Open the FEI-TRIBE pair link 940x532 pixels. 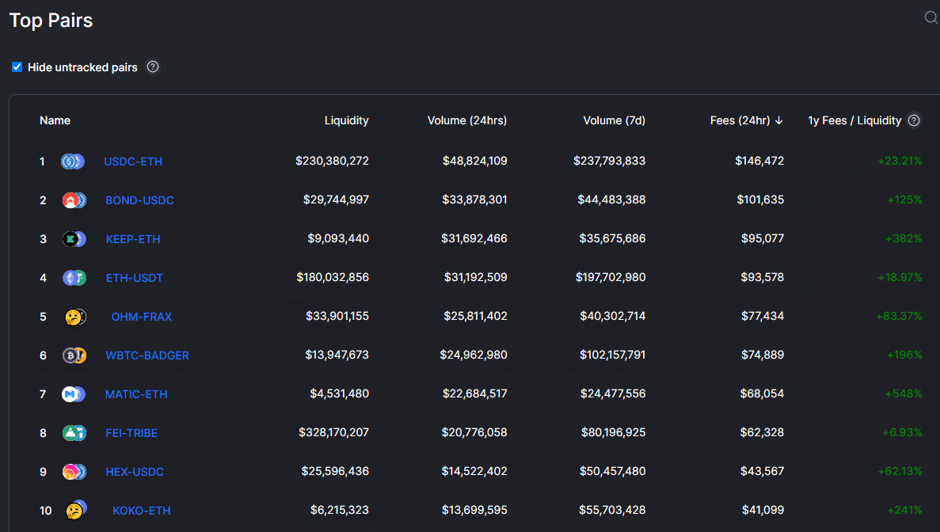click(x=131, y=433)
